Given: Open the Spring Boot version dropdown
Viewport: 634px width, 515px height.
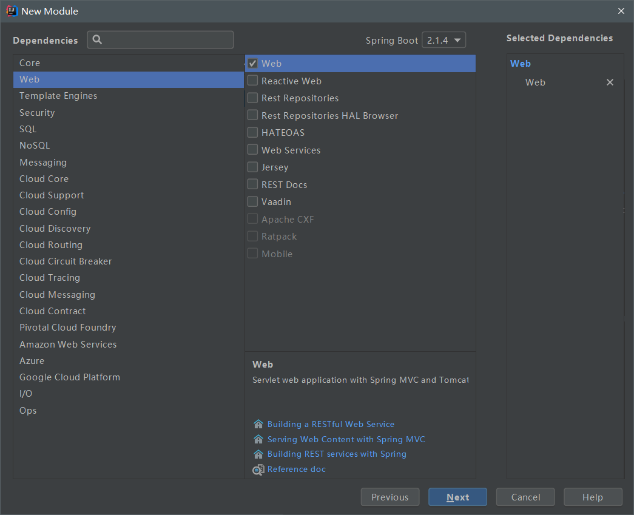Looking at the screenshot, I should click(443, 41).
